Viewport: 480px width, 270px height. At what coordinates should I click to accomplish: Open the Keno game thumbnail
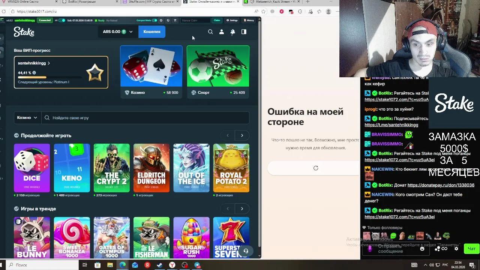click(x=72, y=168)
